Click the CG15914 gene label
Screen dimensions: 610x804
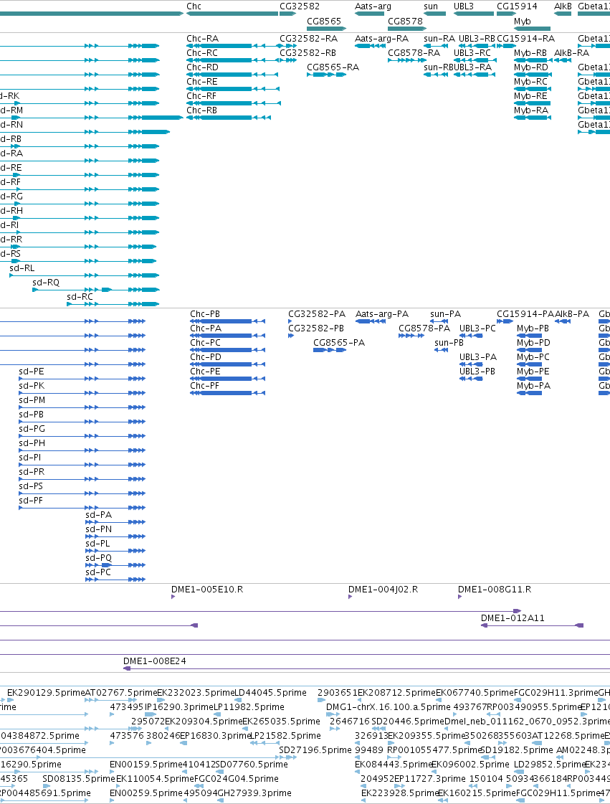click(x=517, y=6)
